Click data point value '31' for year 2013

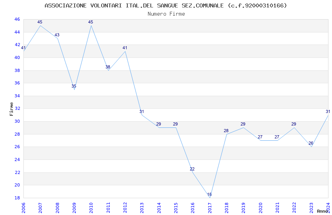(x=142, y=112)
